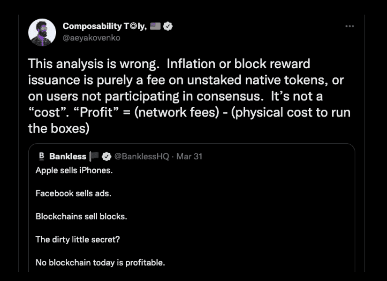Click the Composability Toly profile avatar
387x281 pixels.
(x=42, y=32)
